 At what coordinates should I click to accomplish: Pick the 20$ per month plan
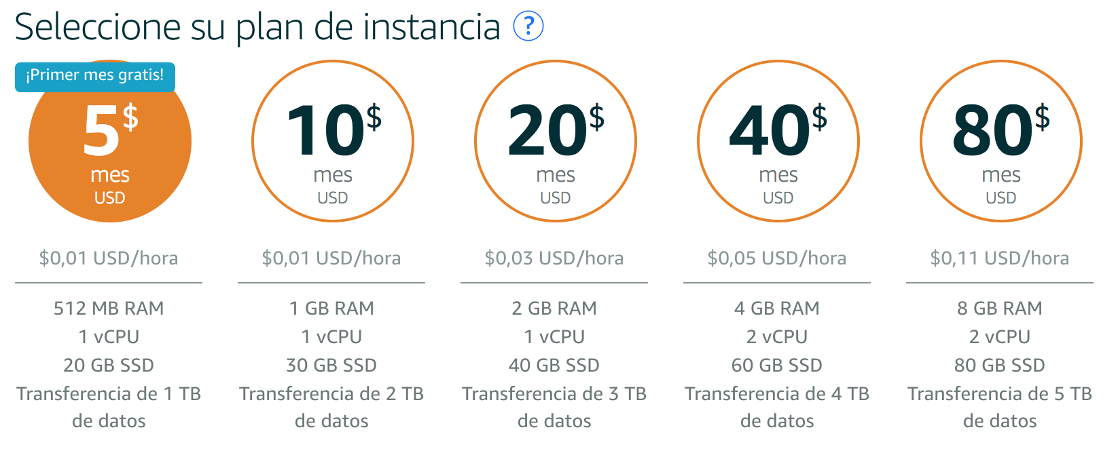(556, 141)
